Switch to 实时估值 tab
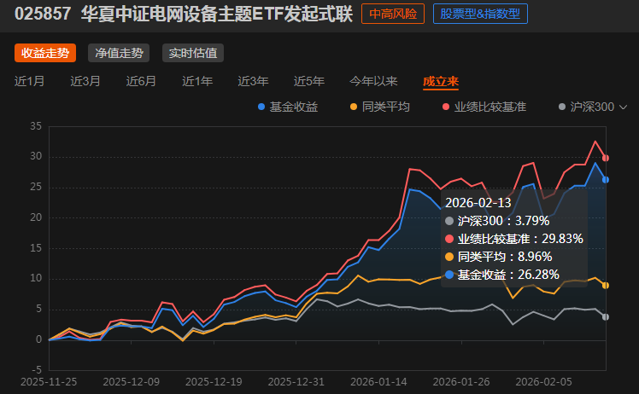Viewport: 639px width, 394px height. 193,53
